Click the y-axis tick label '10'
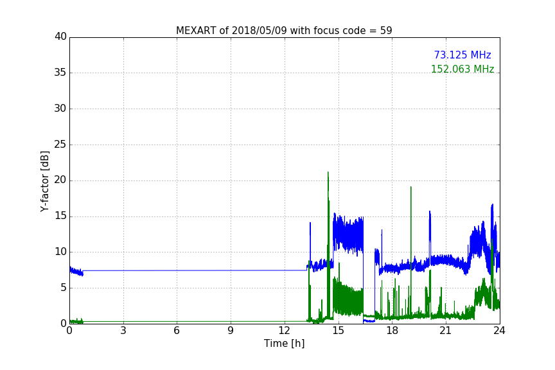555x370 pixels. (x=60, y=252)
